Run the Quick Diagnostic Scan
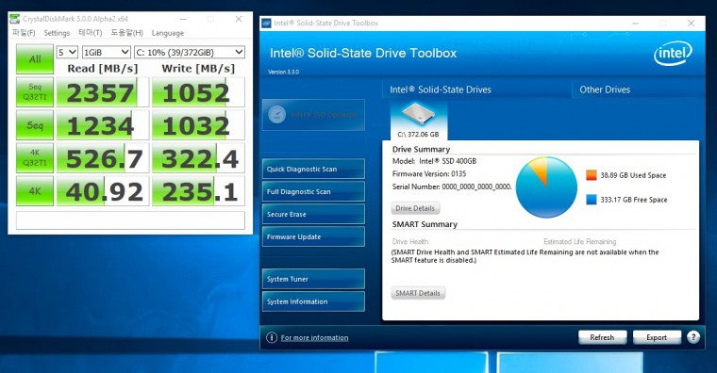Screen dimensions: 717x373 point(313,169)
